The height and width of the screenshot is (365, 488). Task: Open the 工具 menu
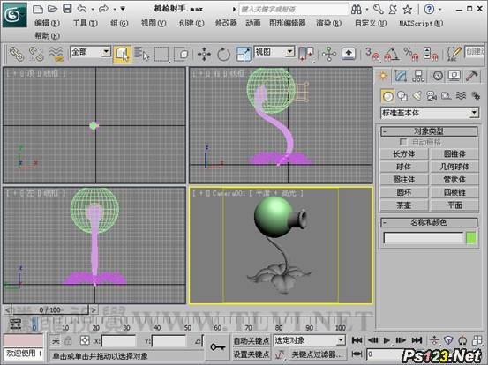pyautogui.click(x=85, y=23)
